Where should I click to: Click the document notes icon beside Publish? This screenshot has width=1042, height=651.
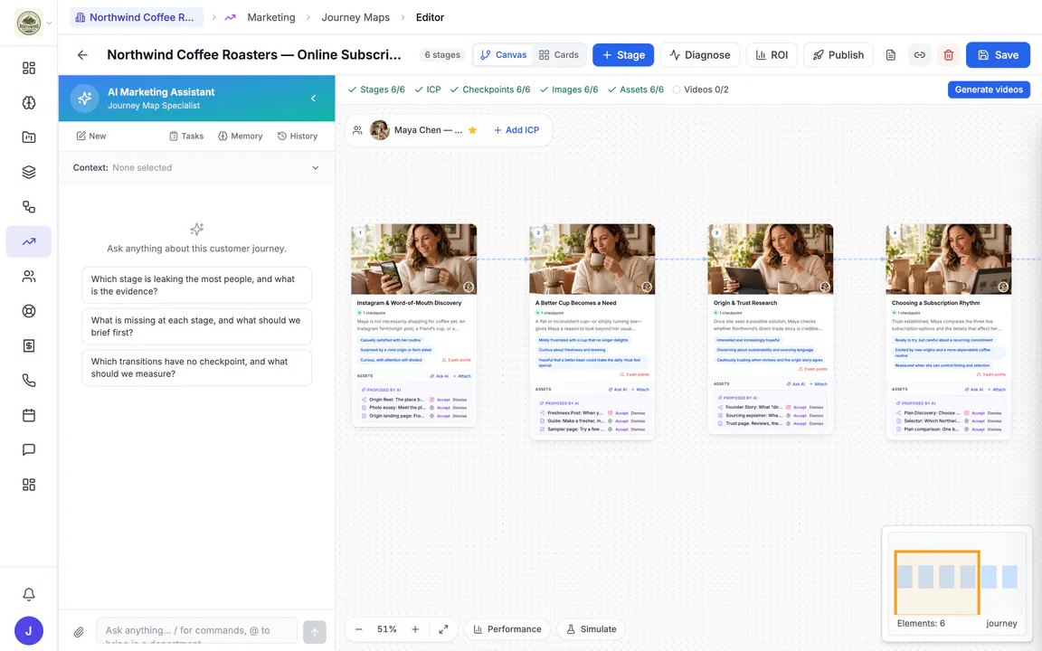(890, 55)
